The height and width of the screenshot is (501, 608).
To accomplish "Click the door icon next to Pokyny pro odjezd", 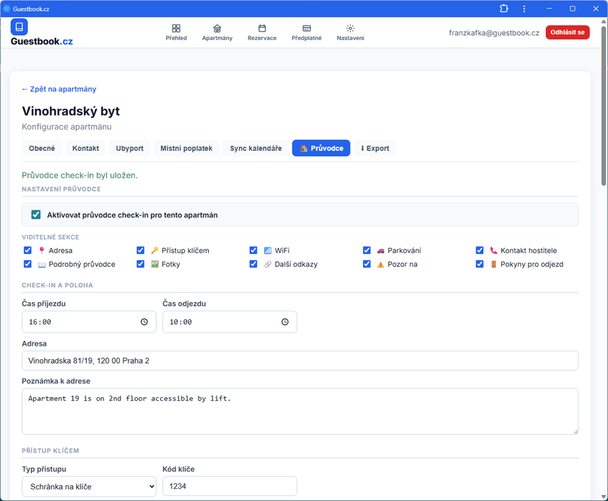I will 494,264.
